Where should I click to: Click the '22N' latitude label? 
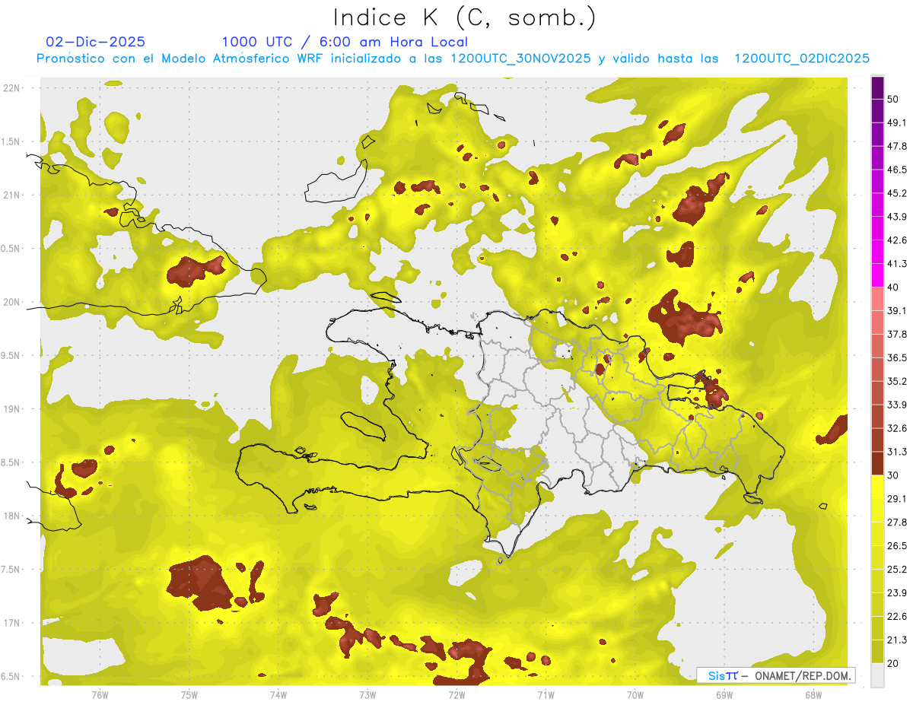click(x=12, y=88)
